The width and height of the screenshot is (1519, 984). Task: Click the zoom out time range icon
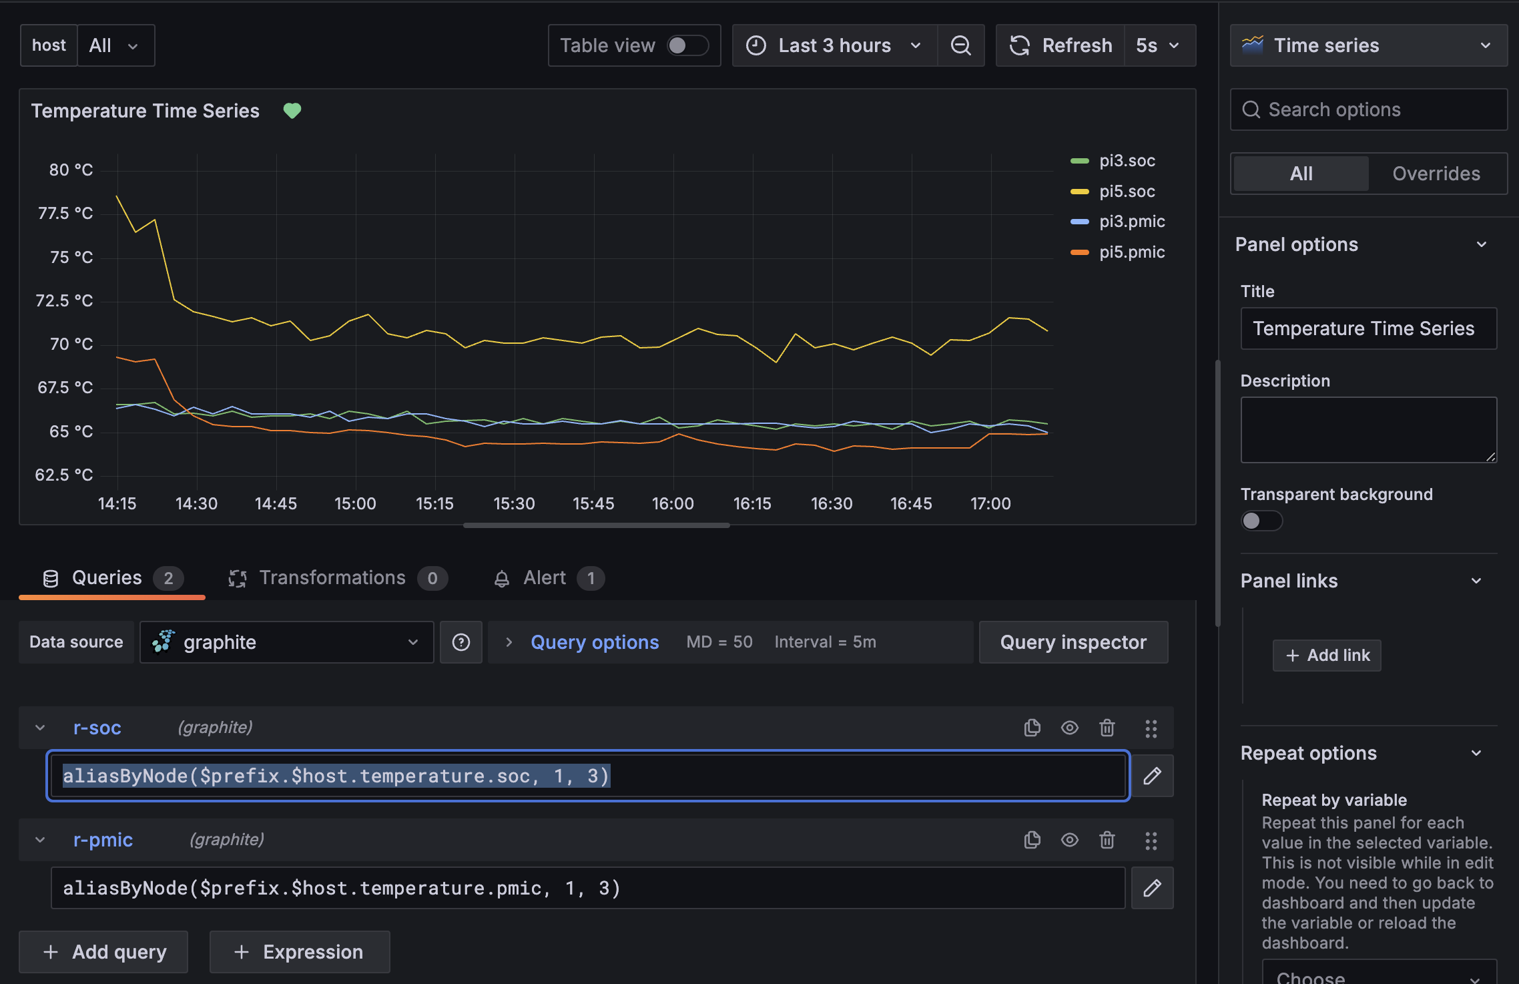(960, 45)
